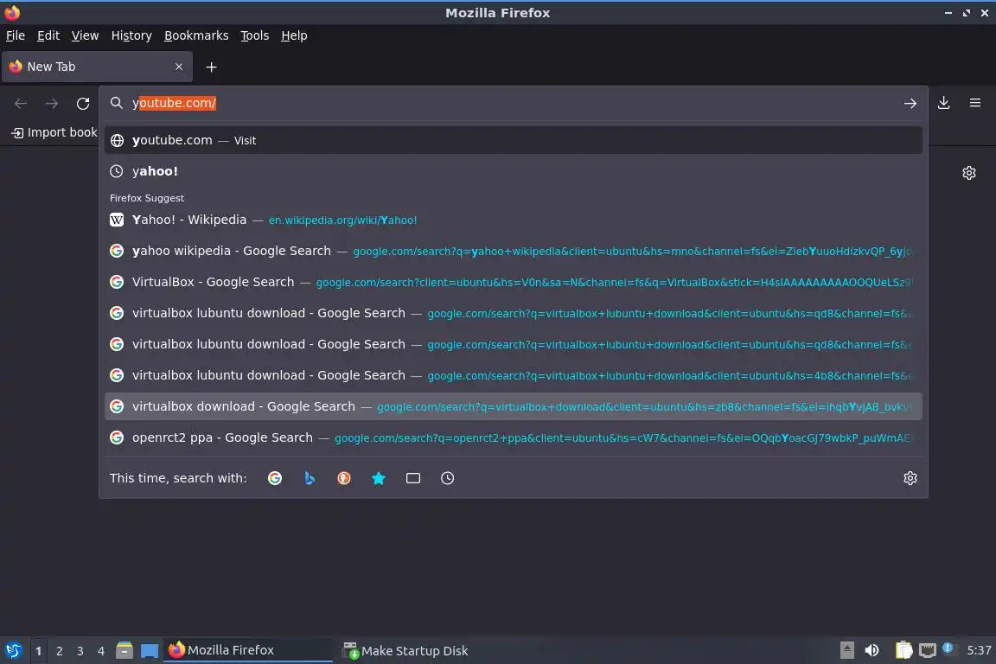The height and width of the screenshot is (664, 996).
Task: Search this time with DuckDuckGo
Action: pyautogui.click(x=343, y=478)
